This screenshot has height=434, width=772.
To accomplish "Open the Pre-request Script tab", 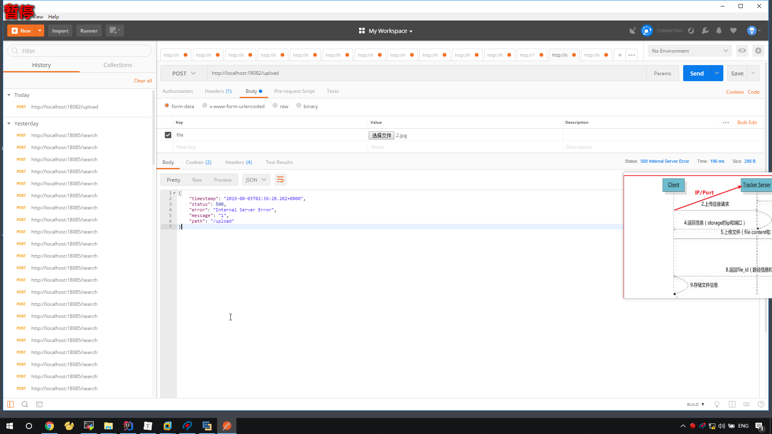I will tap(294, 91).
